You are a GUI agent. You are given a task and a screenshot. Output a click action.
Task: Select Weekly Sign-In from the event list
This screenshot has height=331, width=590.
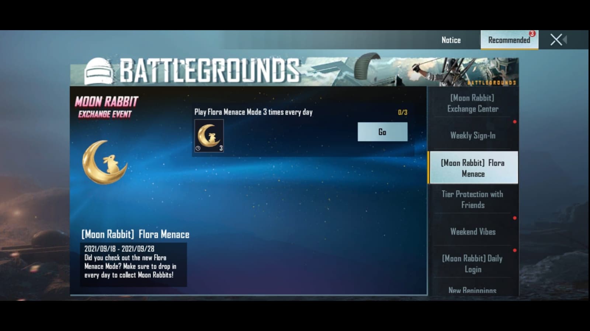[x=473, y=135]
